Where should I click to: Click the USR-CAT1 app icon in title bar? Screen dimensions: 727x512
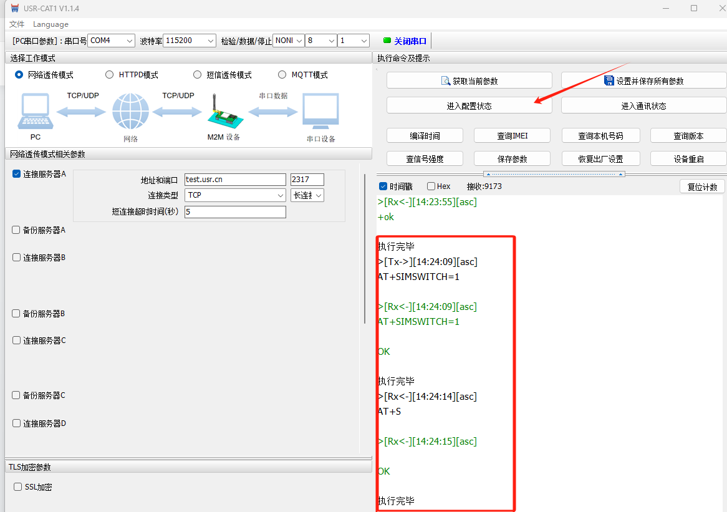(x=14, y=9)
